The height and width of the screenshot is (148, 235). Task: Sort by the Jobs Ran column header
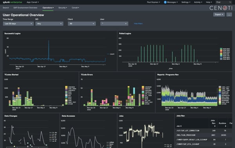(x=213, y=123)
